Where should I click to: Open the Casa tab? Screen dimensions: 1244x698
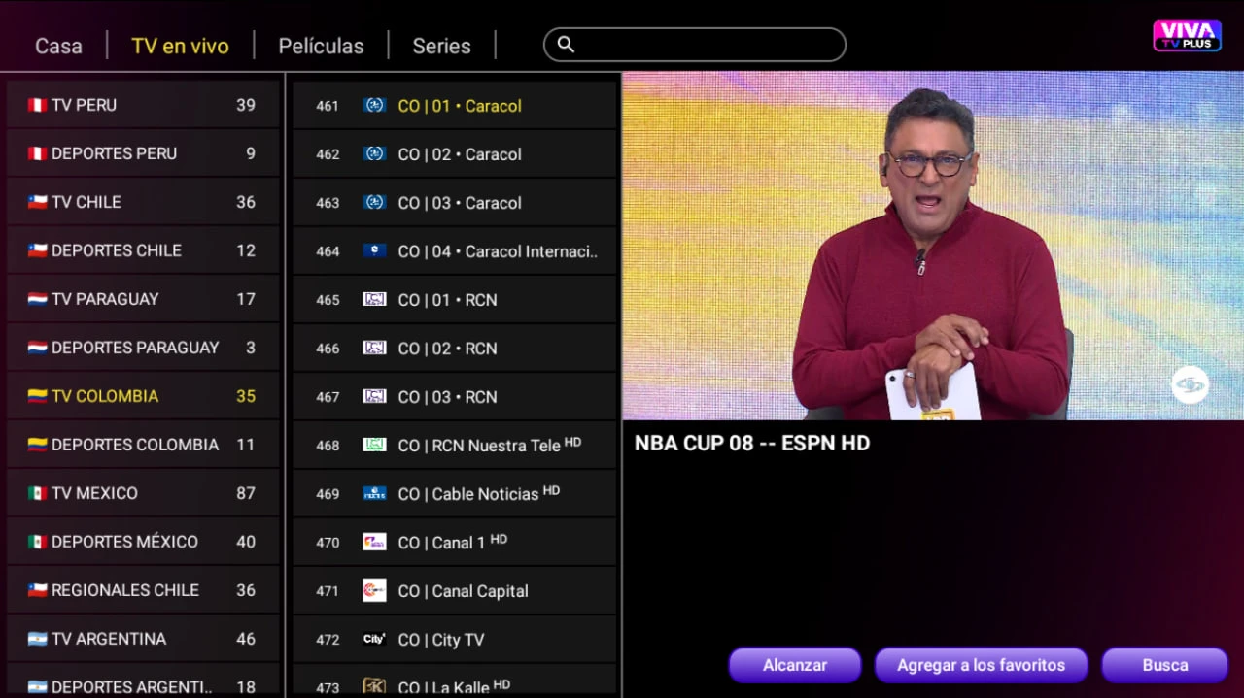pyautogui.click(x=58, y=46)
